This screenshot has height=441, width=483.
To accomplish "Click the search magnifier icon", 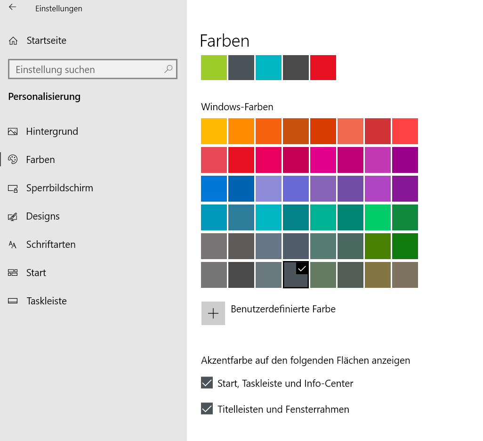I will (x=168, y=69).
